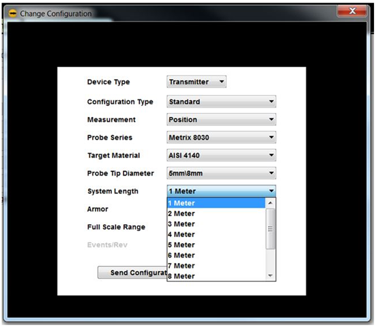
Task: Choose 5 Meter from the dropdown list
Action: (216, 245)
